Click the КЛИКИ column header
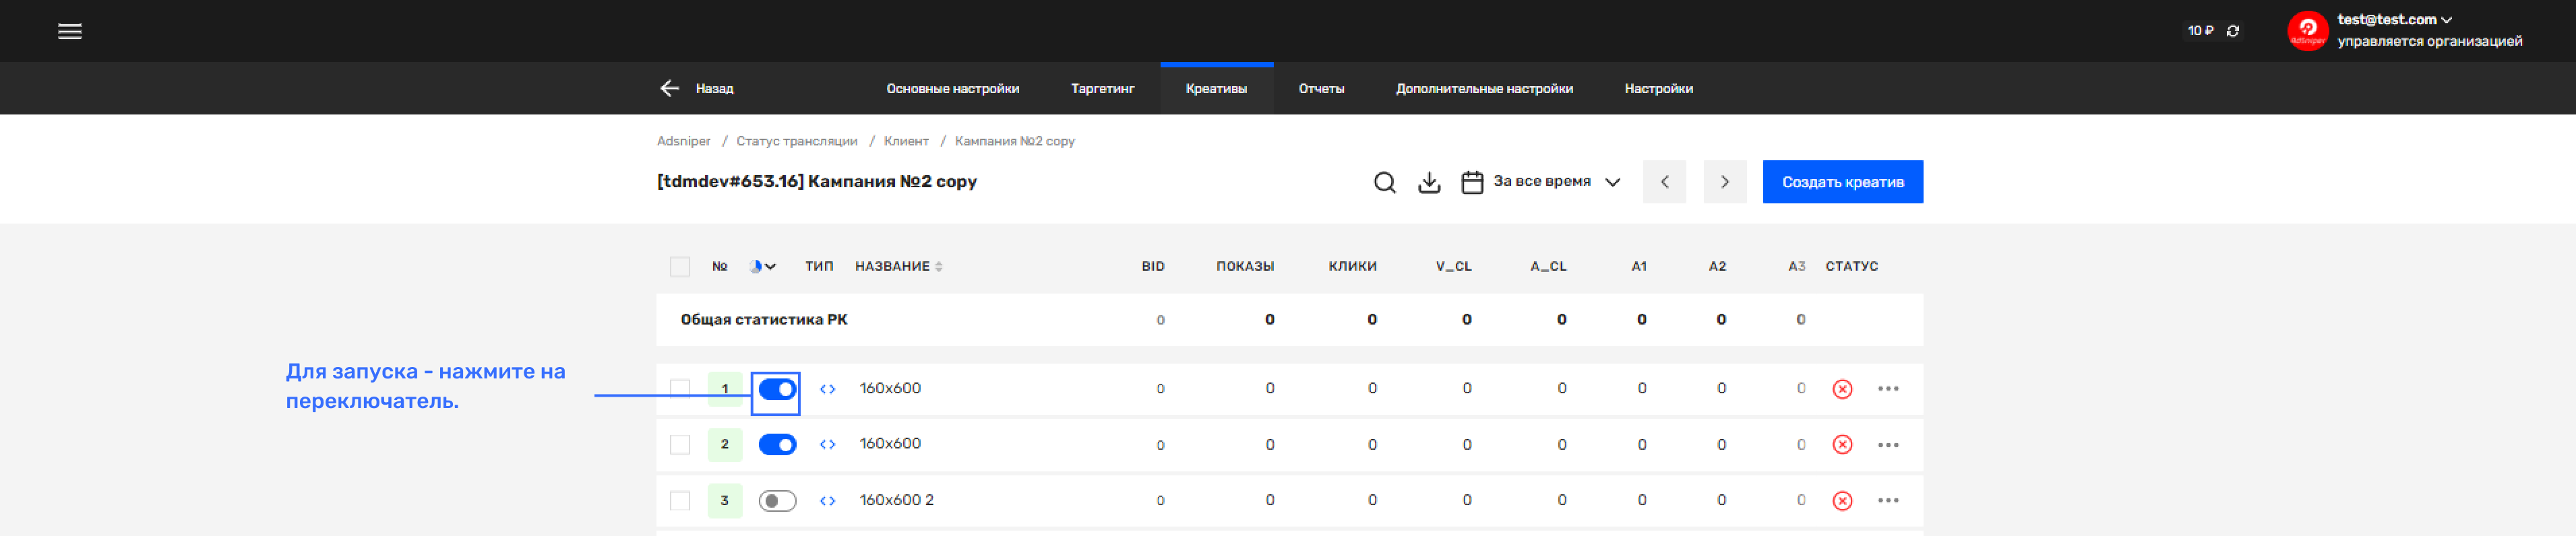 (x=1352, y=267)
